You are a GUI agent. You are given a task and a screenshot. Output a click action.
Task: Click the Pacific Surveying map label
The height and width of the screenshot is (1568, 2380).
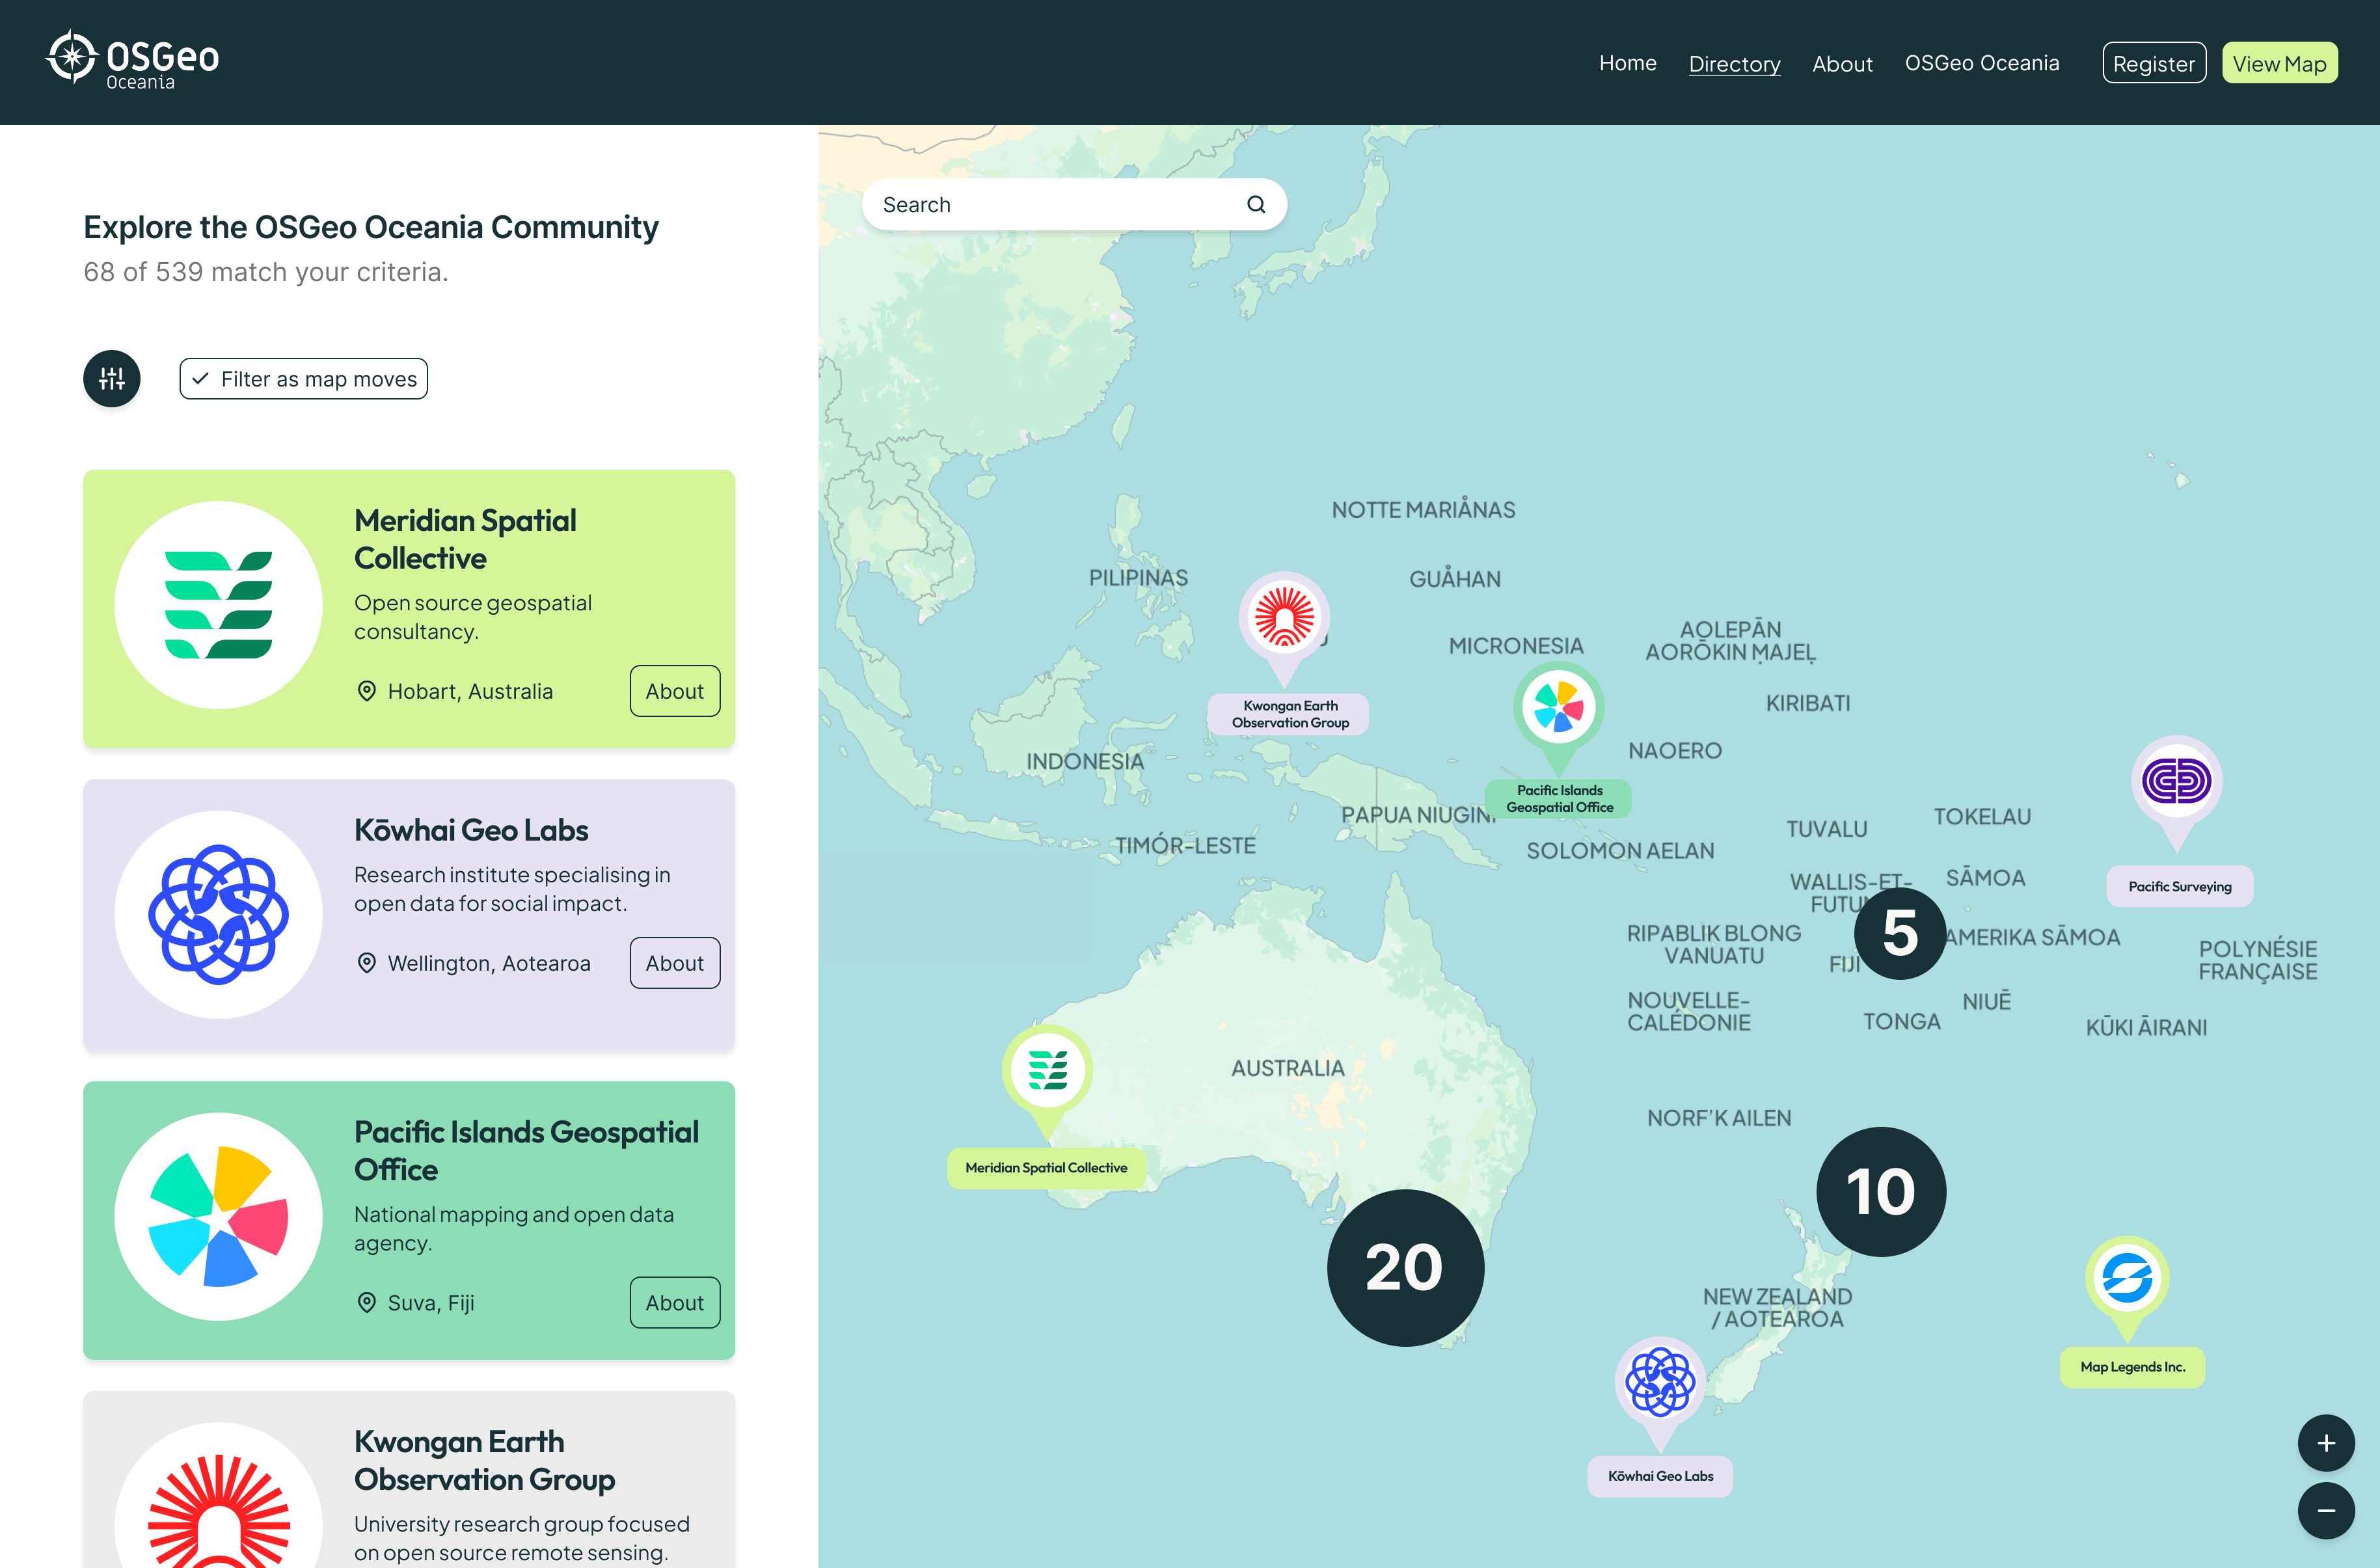pyautogui.click(x=2180, y=886)
